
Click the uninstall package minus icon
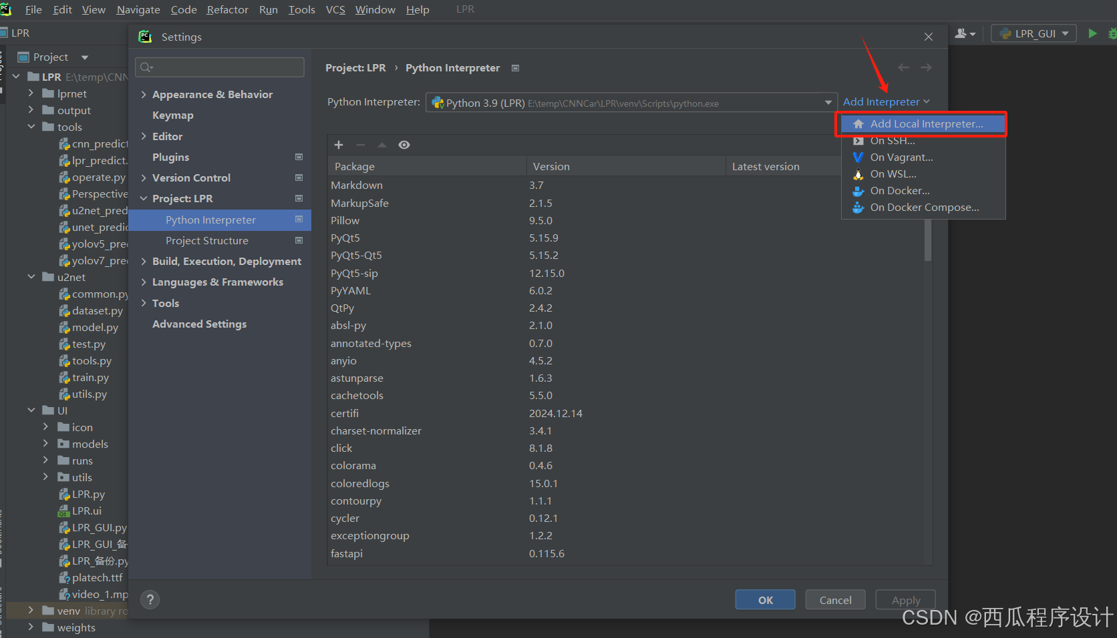pos(361,145)
